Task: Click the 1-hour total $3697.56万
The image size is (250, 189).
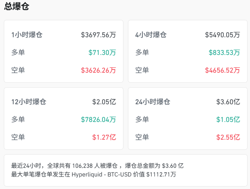Action: 98,35
